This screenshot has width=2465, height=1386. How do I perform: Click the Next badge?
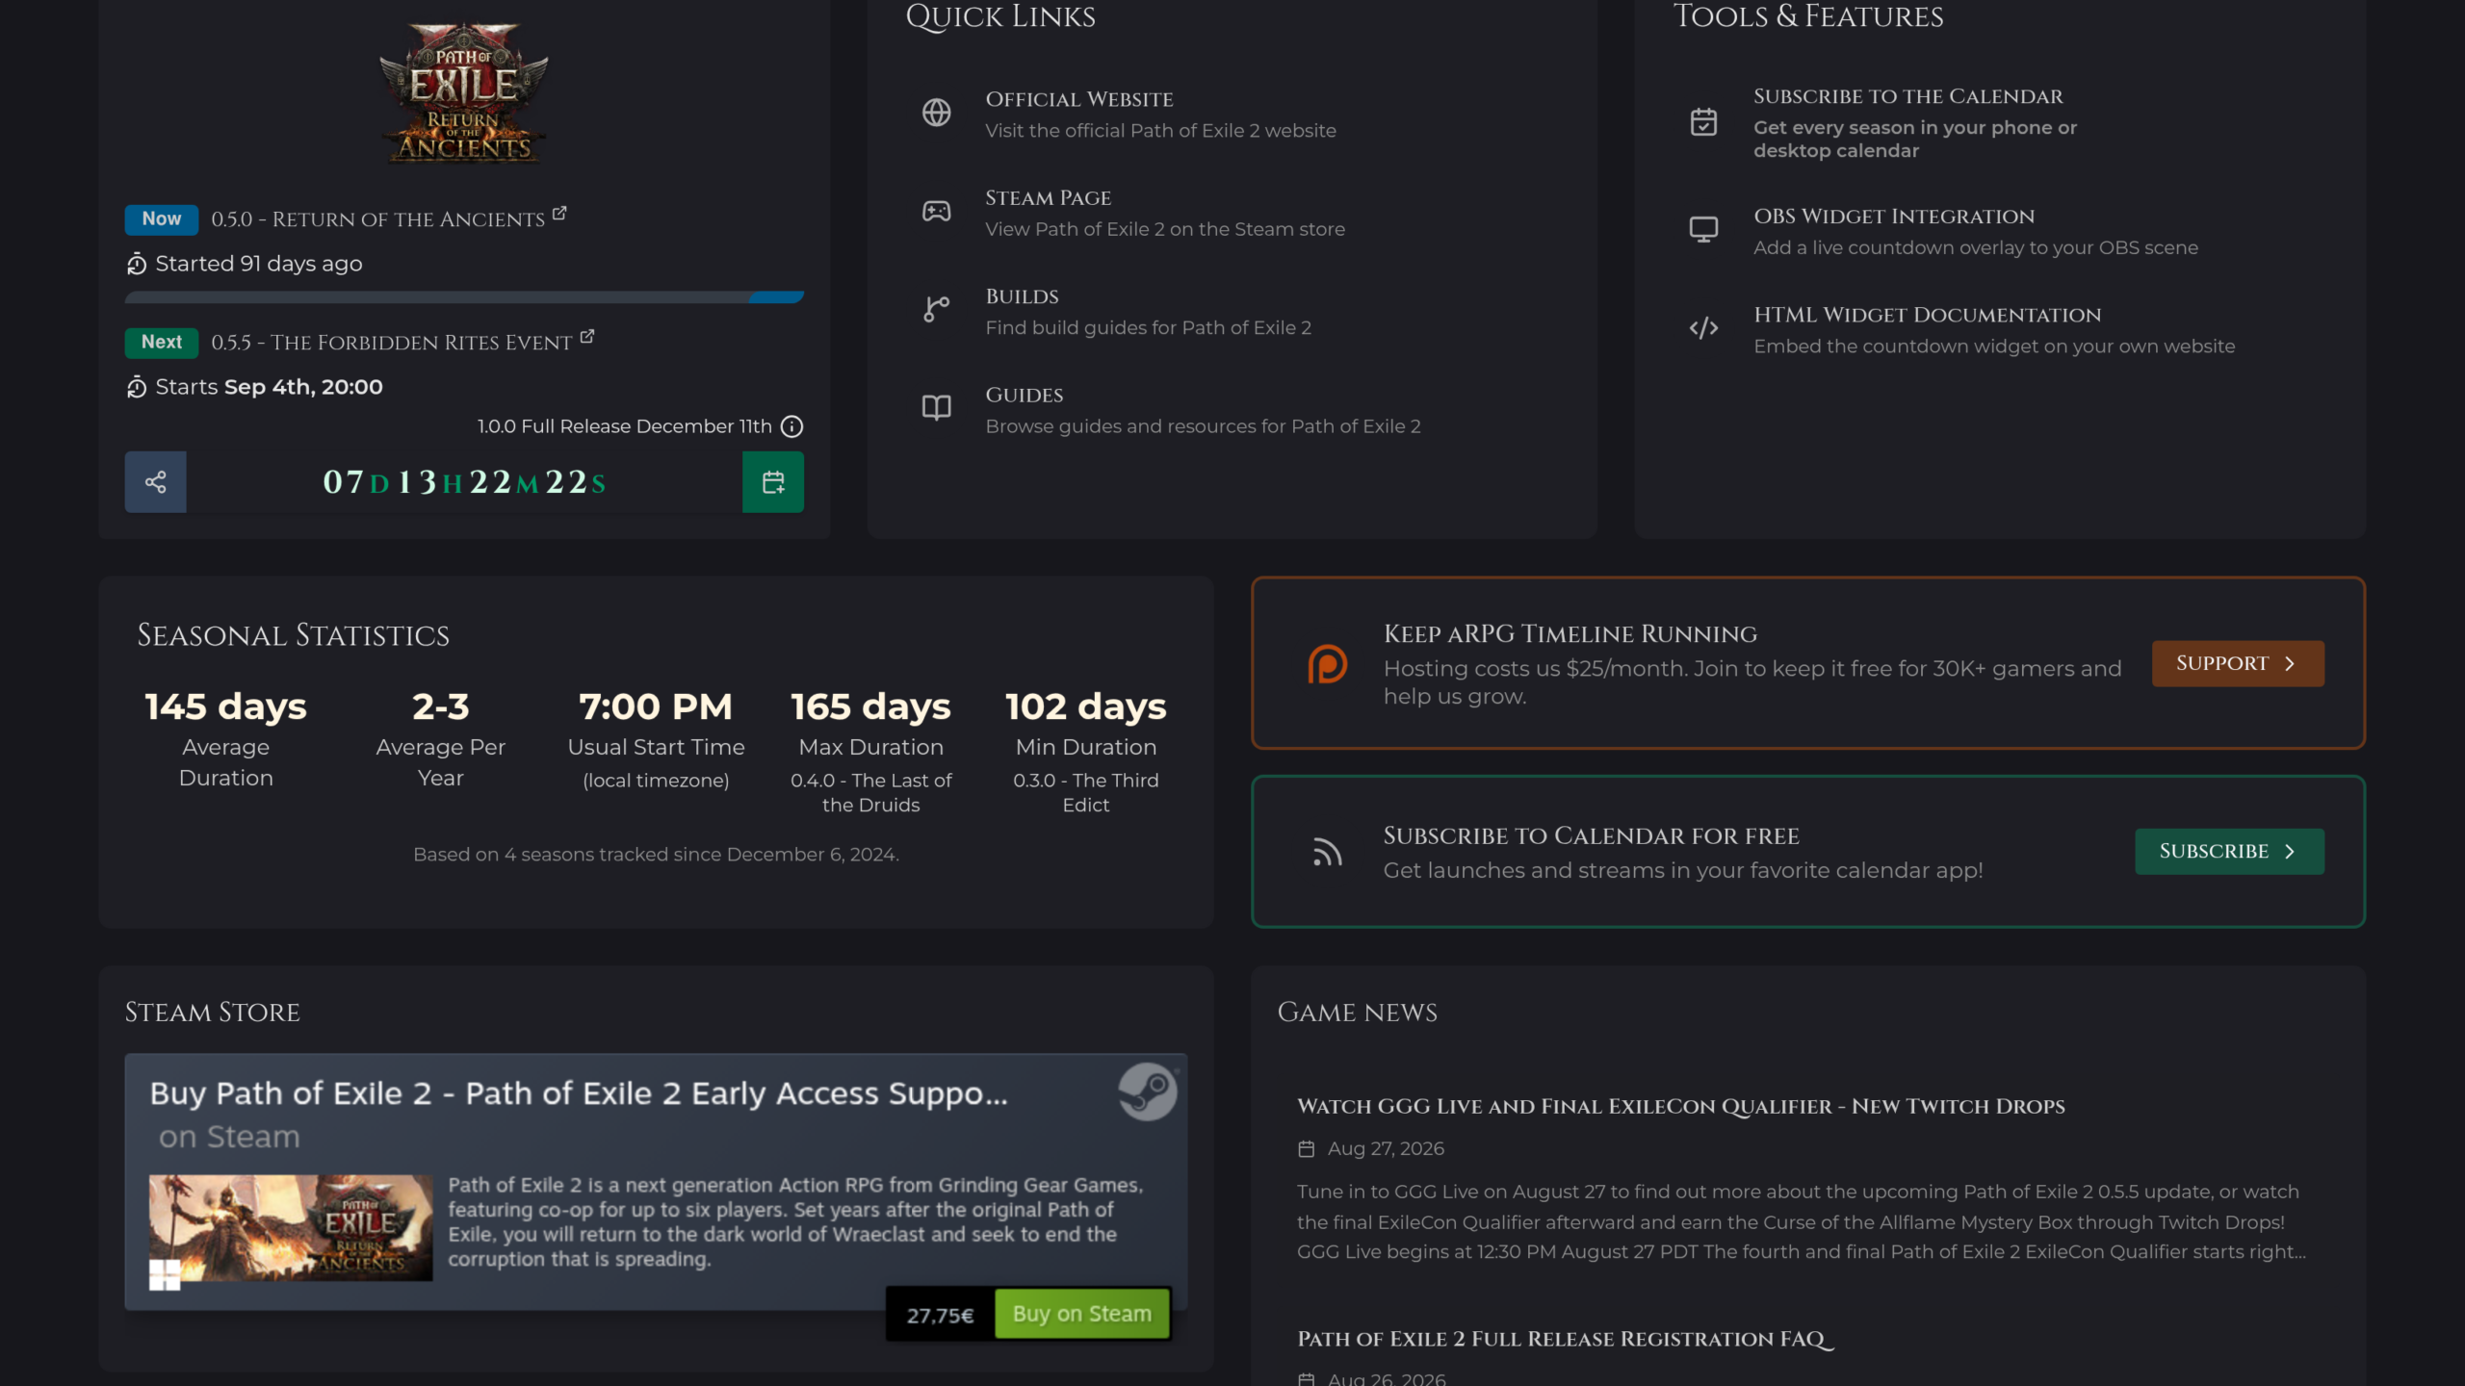(161, 343)
